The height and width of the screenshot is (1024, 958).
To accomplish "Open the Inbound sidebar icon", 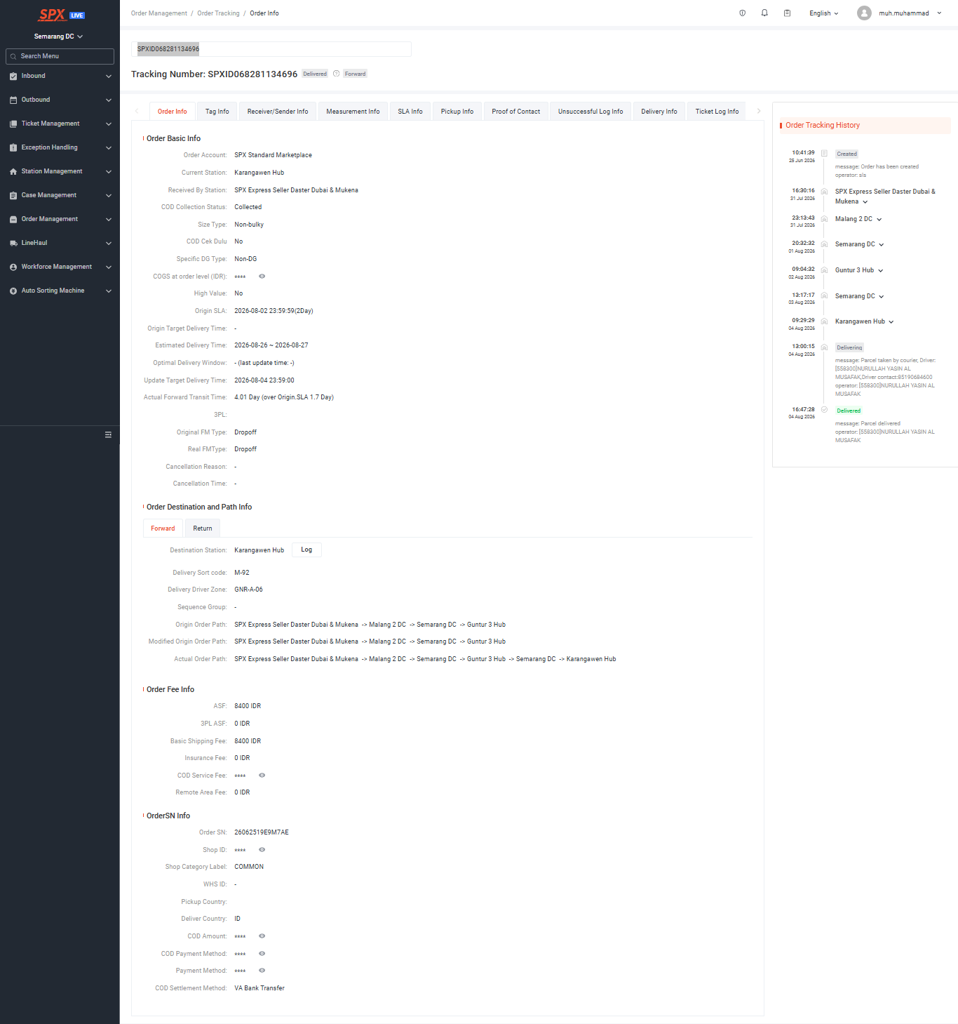I will click(13, 76).
